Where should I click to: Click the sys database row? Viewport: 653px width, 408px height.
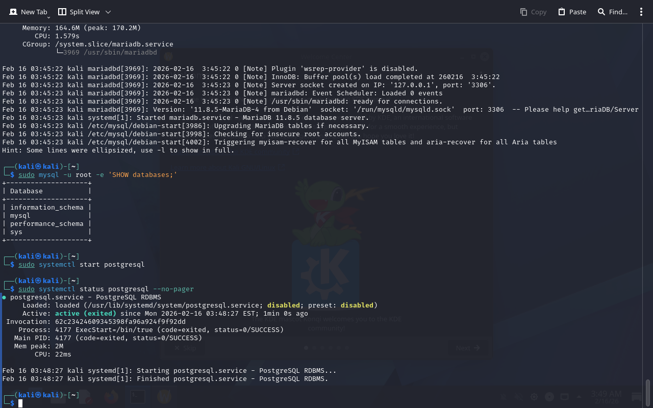pyautogui.click(x=16, y=232)
